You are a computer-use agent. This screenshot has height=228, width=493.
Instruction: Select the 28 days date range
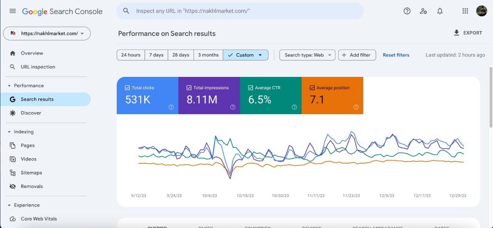(x=181, y=55)
